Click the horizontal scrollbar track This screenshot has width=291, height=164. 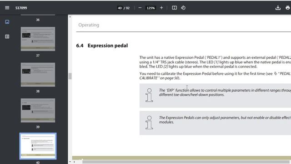186,162
